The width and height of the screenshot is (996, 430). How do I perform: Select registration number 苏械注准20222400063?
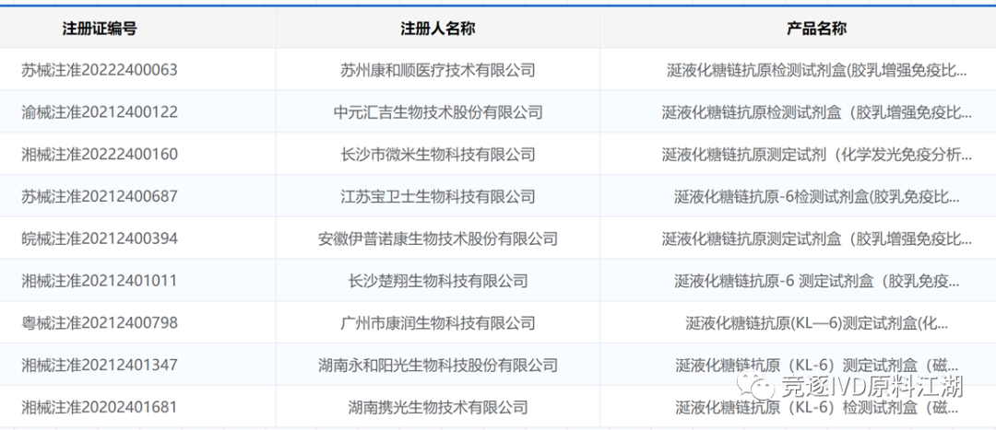tap(100, 70)
